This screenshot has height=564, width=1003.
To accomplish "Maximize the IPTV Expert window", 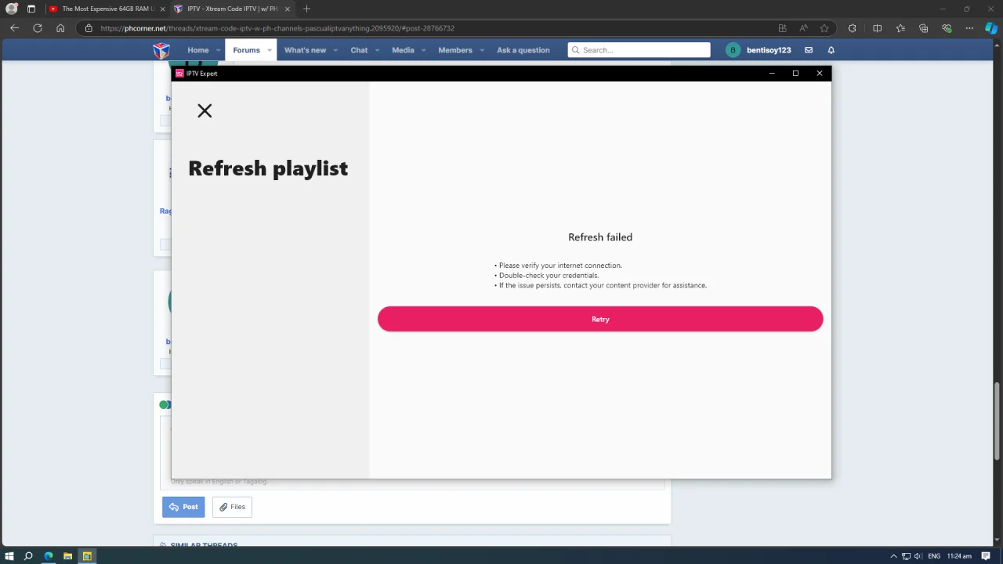I will pos(795,74).
